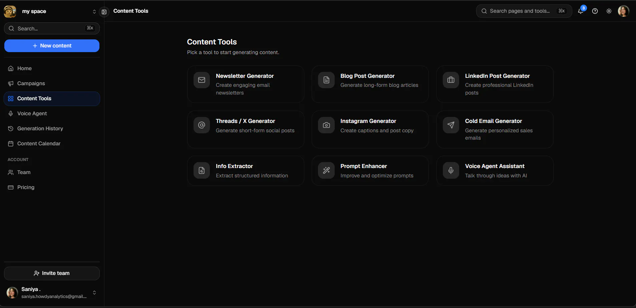
Task: Click the Newsletter Generator envelope icon
Action: (202, 80)
